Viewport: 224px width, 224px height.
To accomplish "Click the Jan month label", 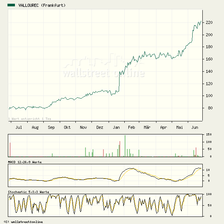I will (116, 127).
